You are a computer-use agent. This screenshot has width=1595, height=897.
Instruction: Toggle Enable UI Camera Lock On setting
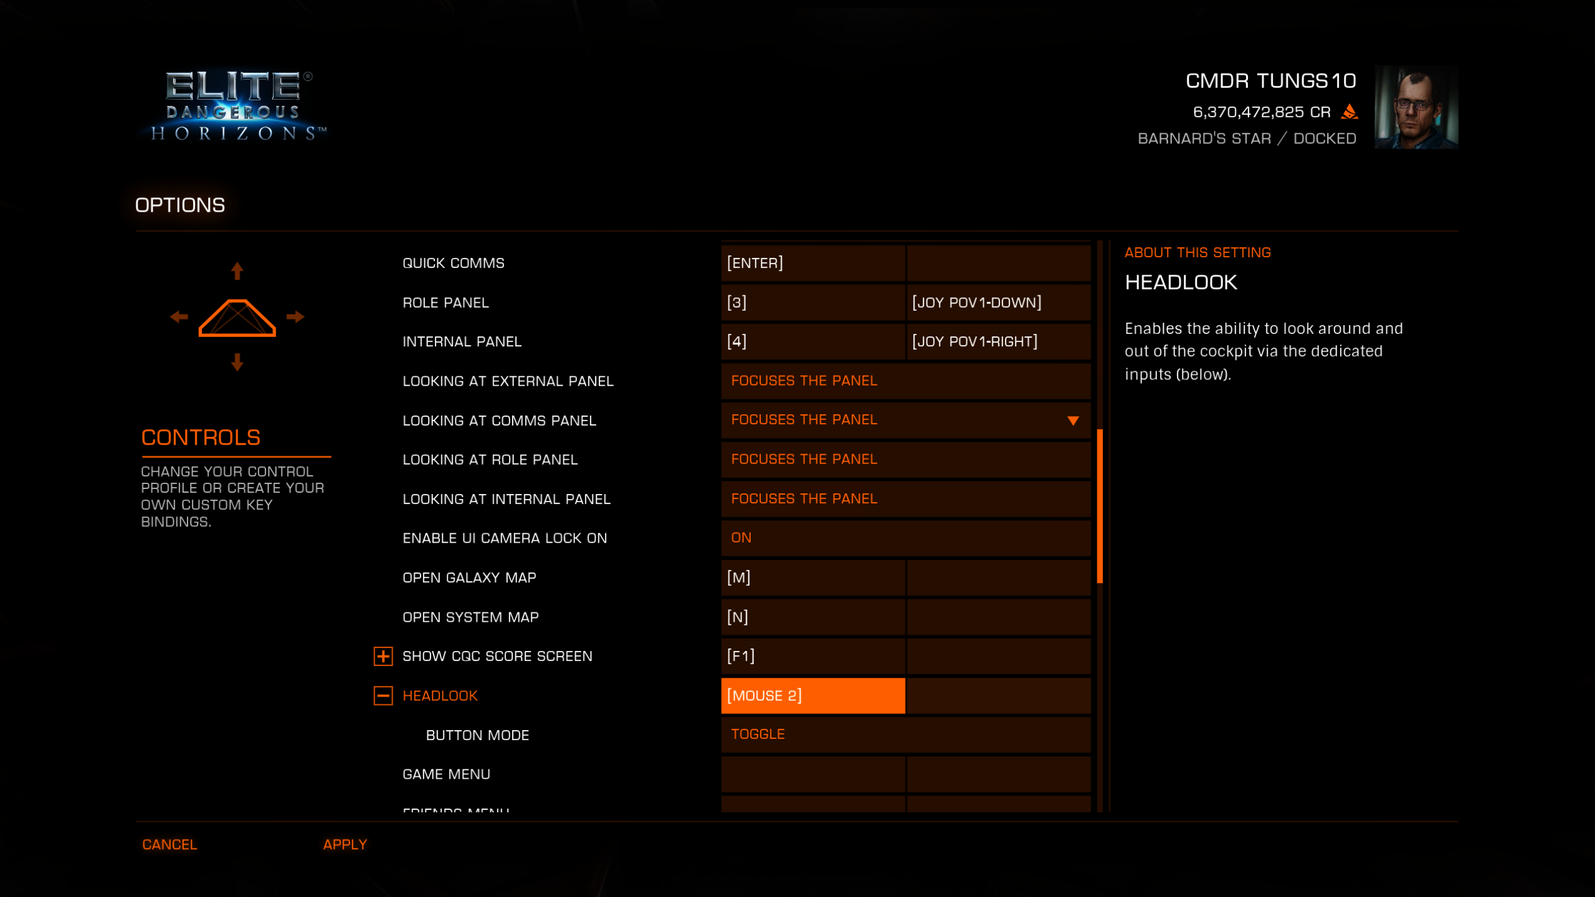pos(906,538)
